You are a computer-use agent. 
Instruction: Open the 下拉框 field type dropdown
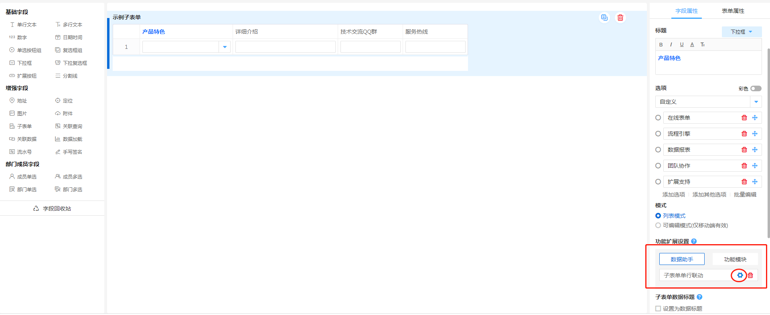pos(741,32)
